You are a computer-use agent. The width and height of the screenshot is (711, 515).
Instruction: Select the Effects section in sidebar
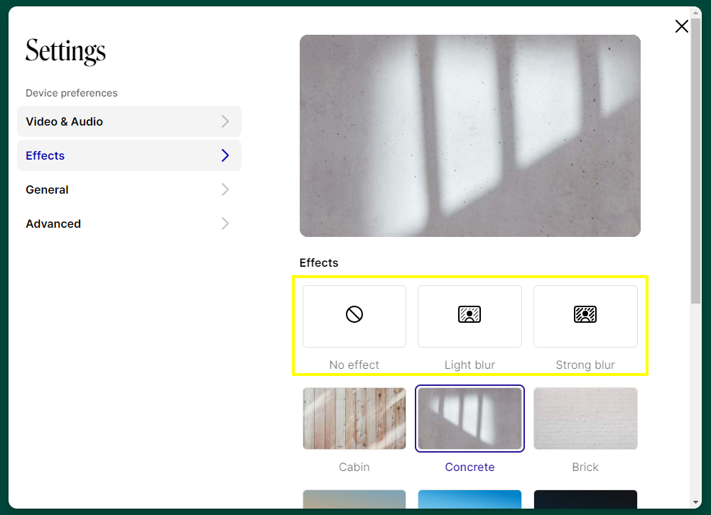point(129,155)
